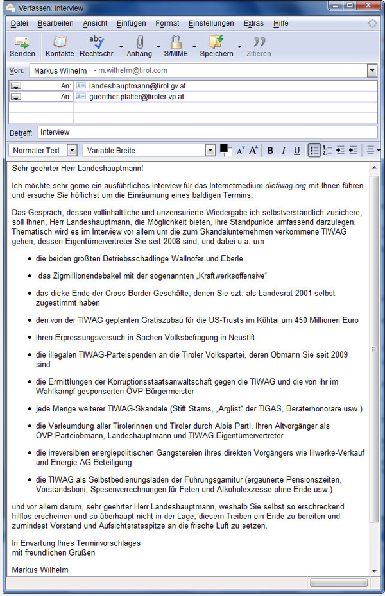The width and height of the screenshot is (385, 596).
Task: Click message body scrollbar thumb
Action: tap(374, 349)
